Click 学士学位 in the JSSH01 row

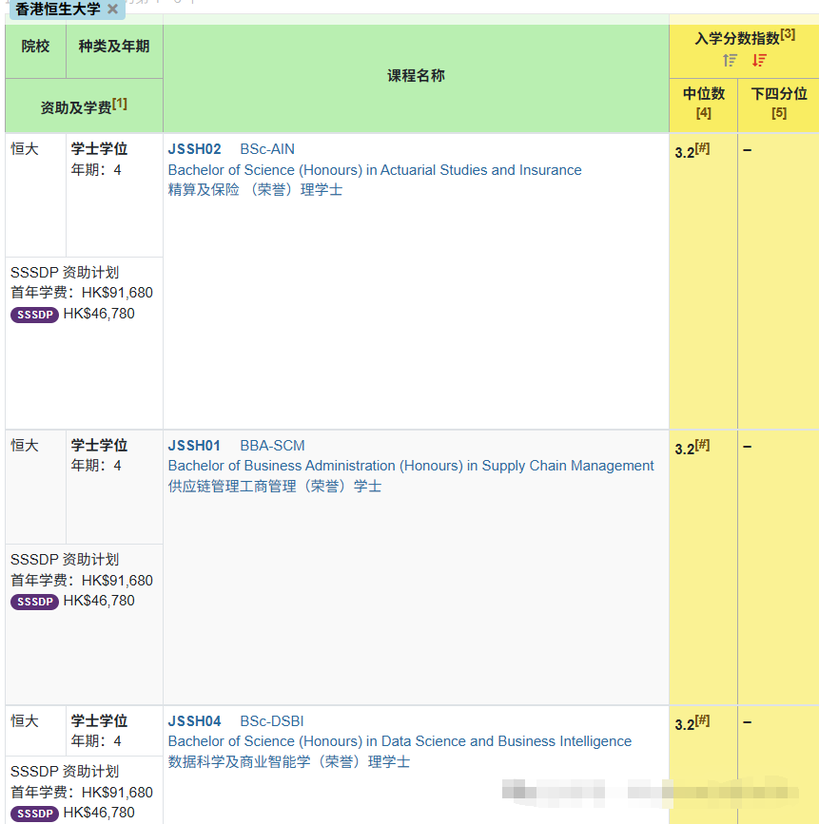pyautogui.click(x=100, y=445)
